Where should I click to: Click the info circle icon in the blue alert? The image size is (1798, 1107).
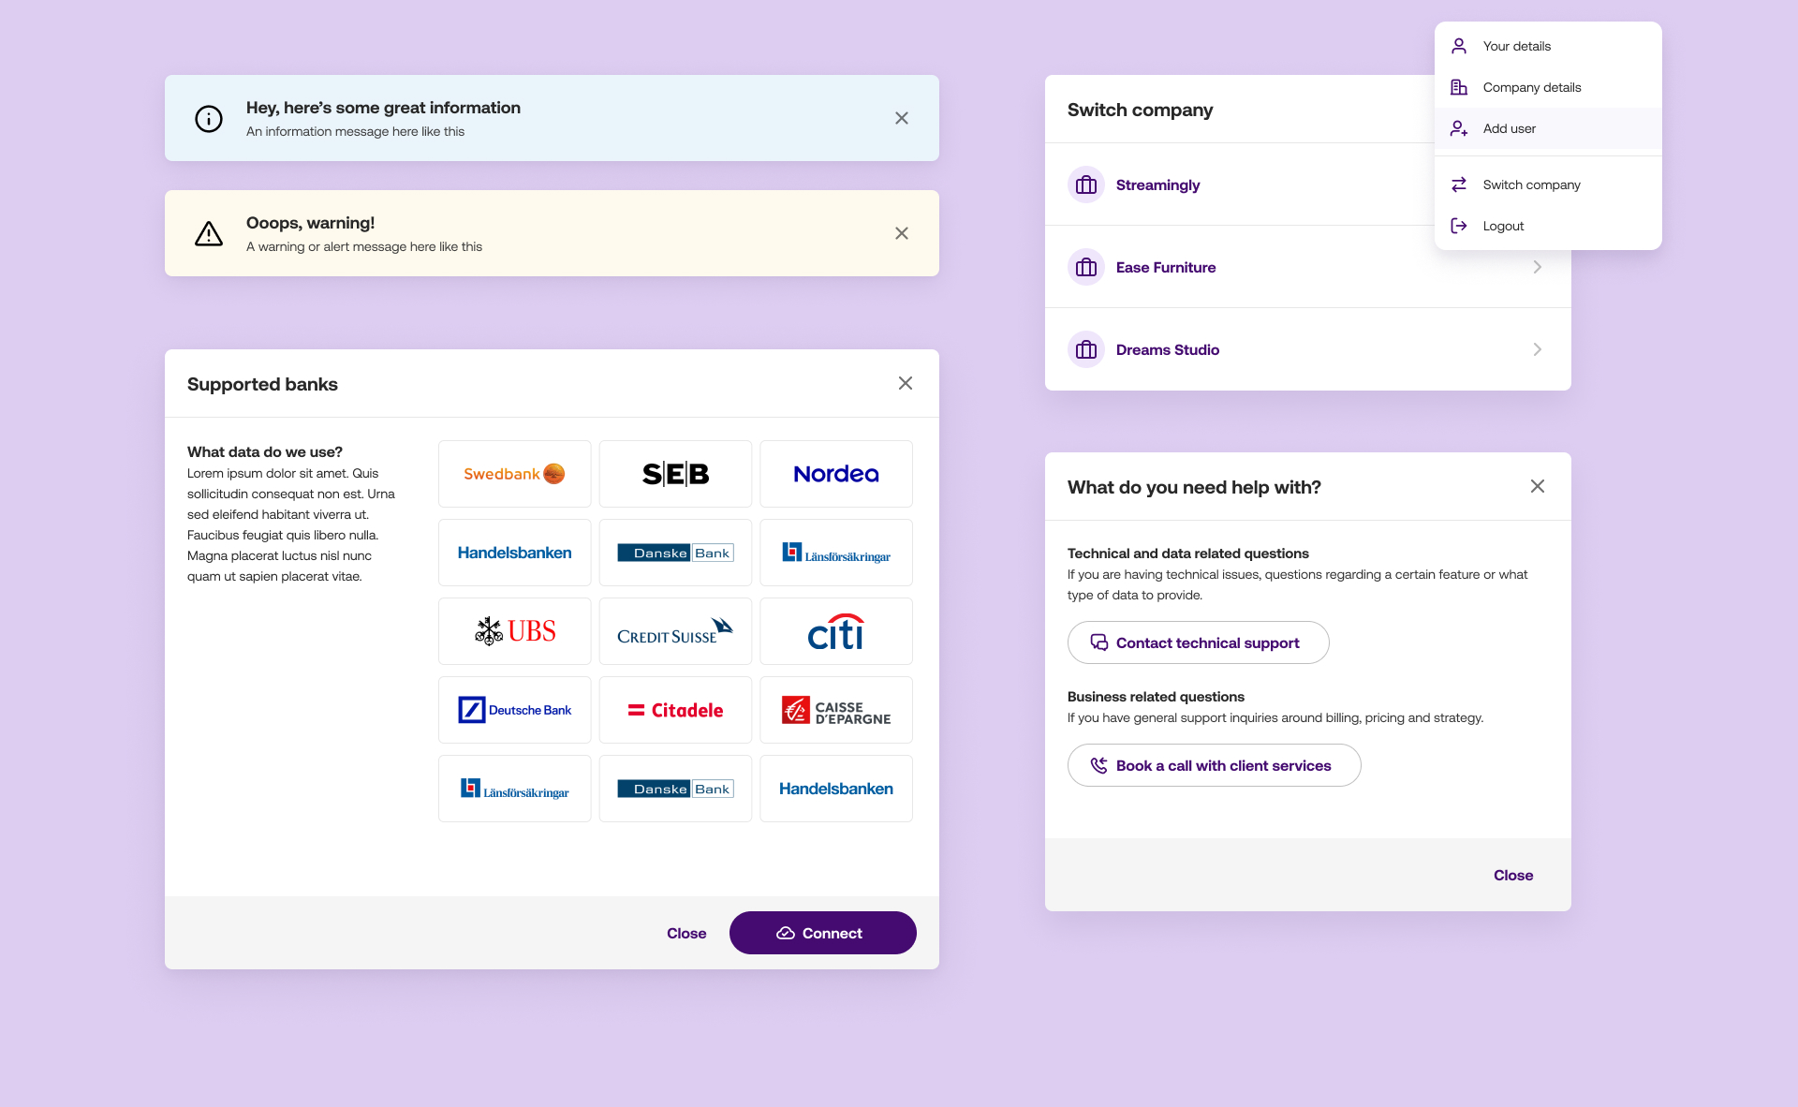coord(209,119)
